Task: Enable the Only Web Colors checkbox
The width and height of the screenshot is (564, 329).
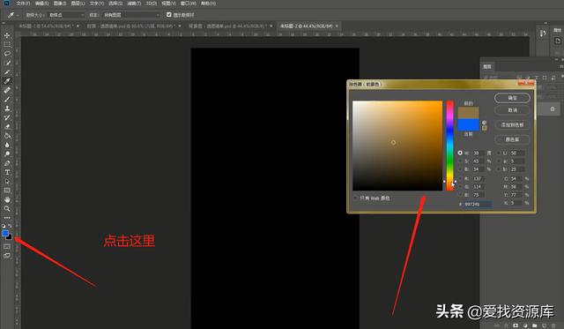Action: [355, 198]
